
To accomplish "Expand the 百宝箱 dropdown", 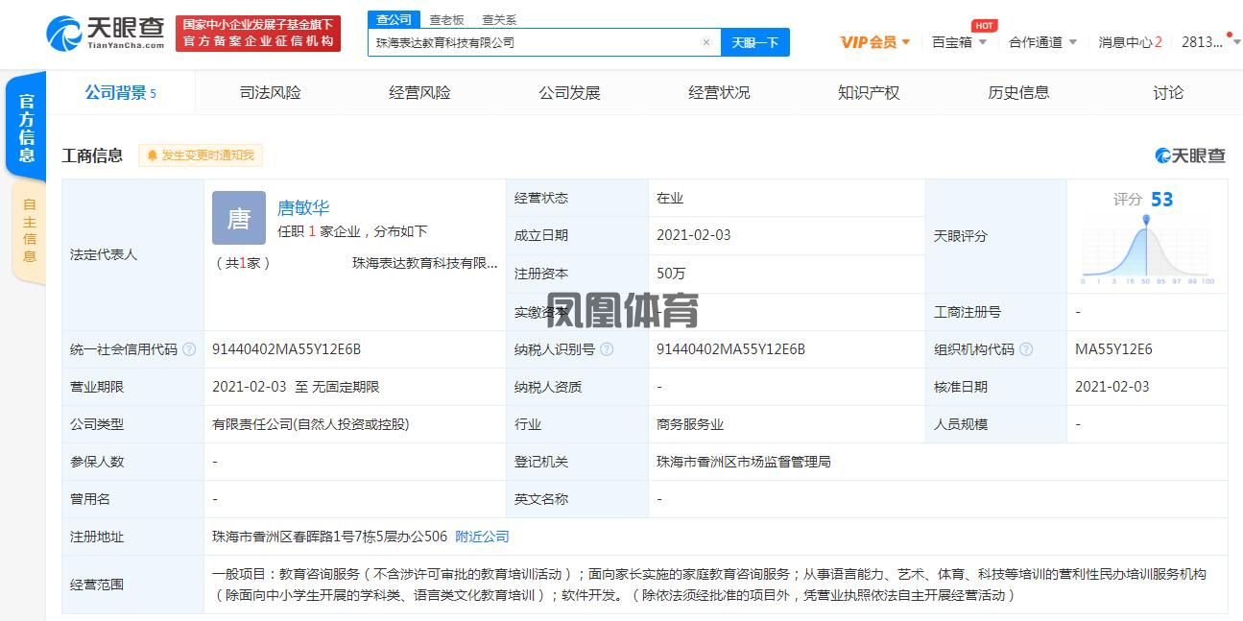I will 959,42.
